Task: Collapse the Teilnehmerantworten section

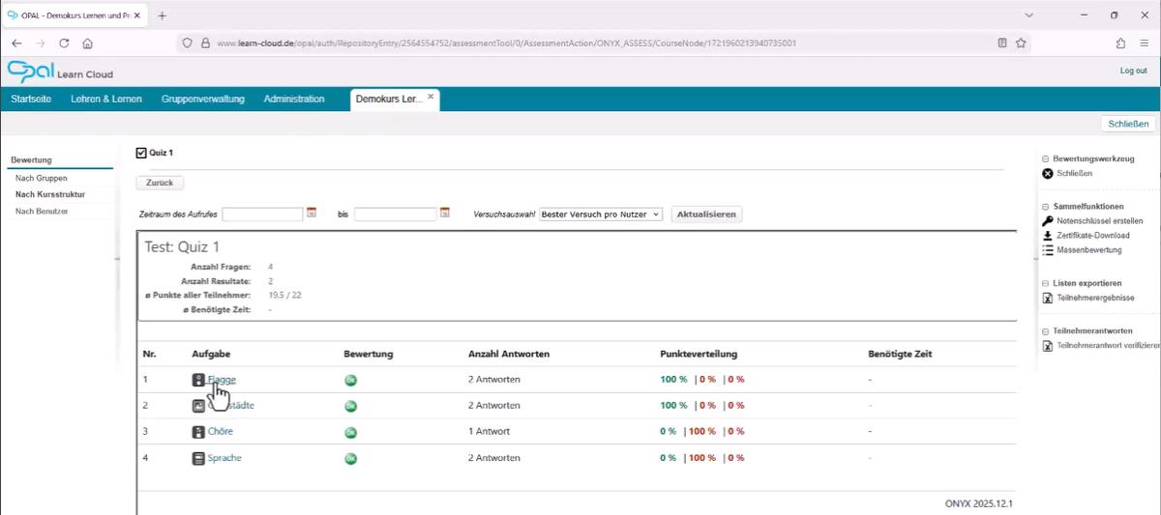Action: (1045, 331)
